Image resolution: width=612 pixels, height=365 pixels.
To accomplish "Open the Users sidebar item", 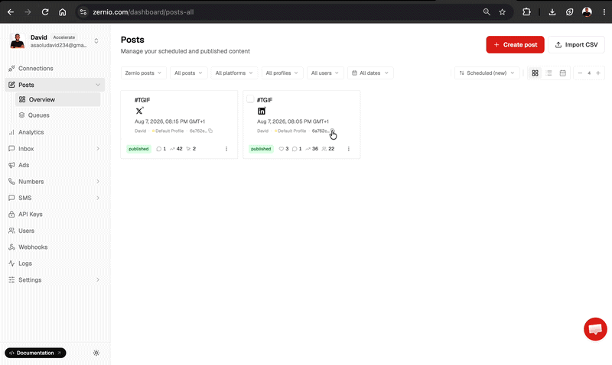I will point(55,231).
